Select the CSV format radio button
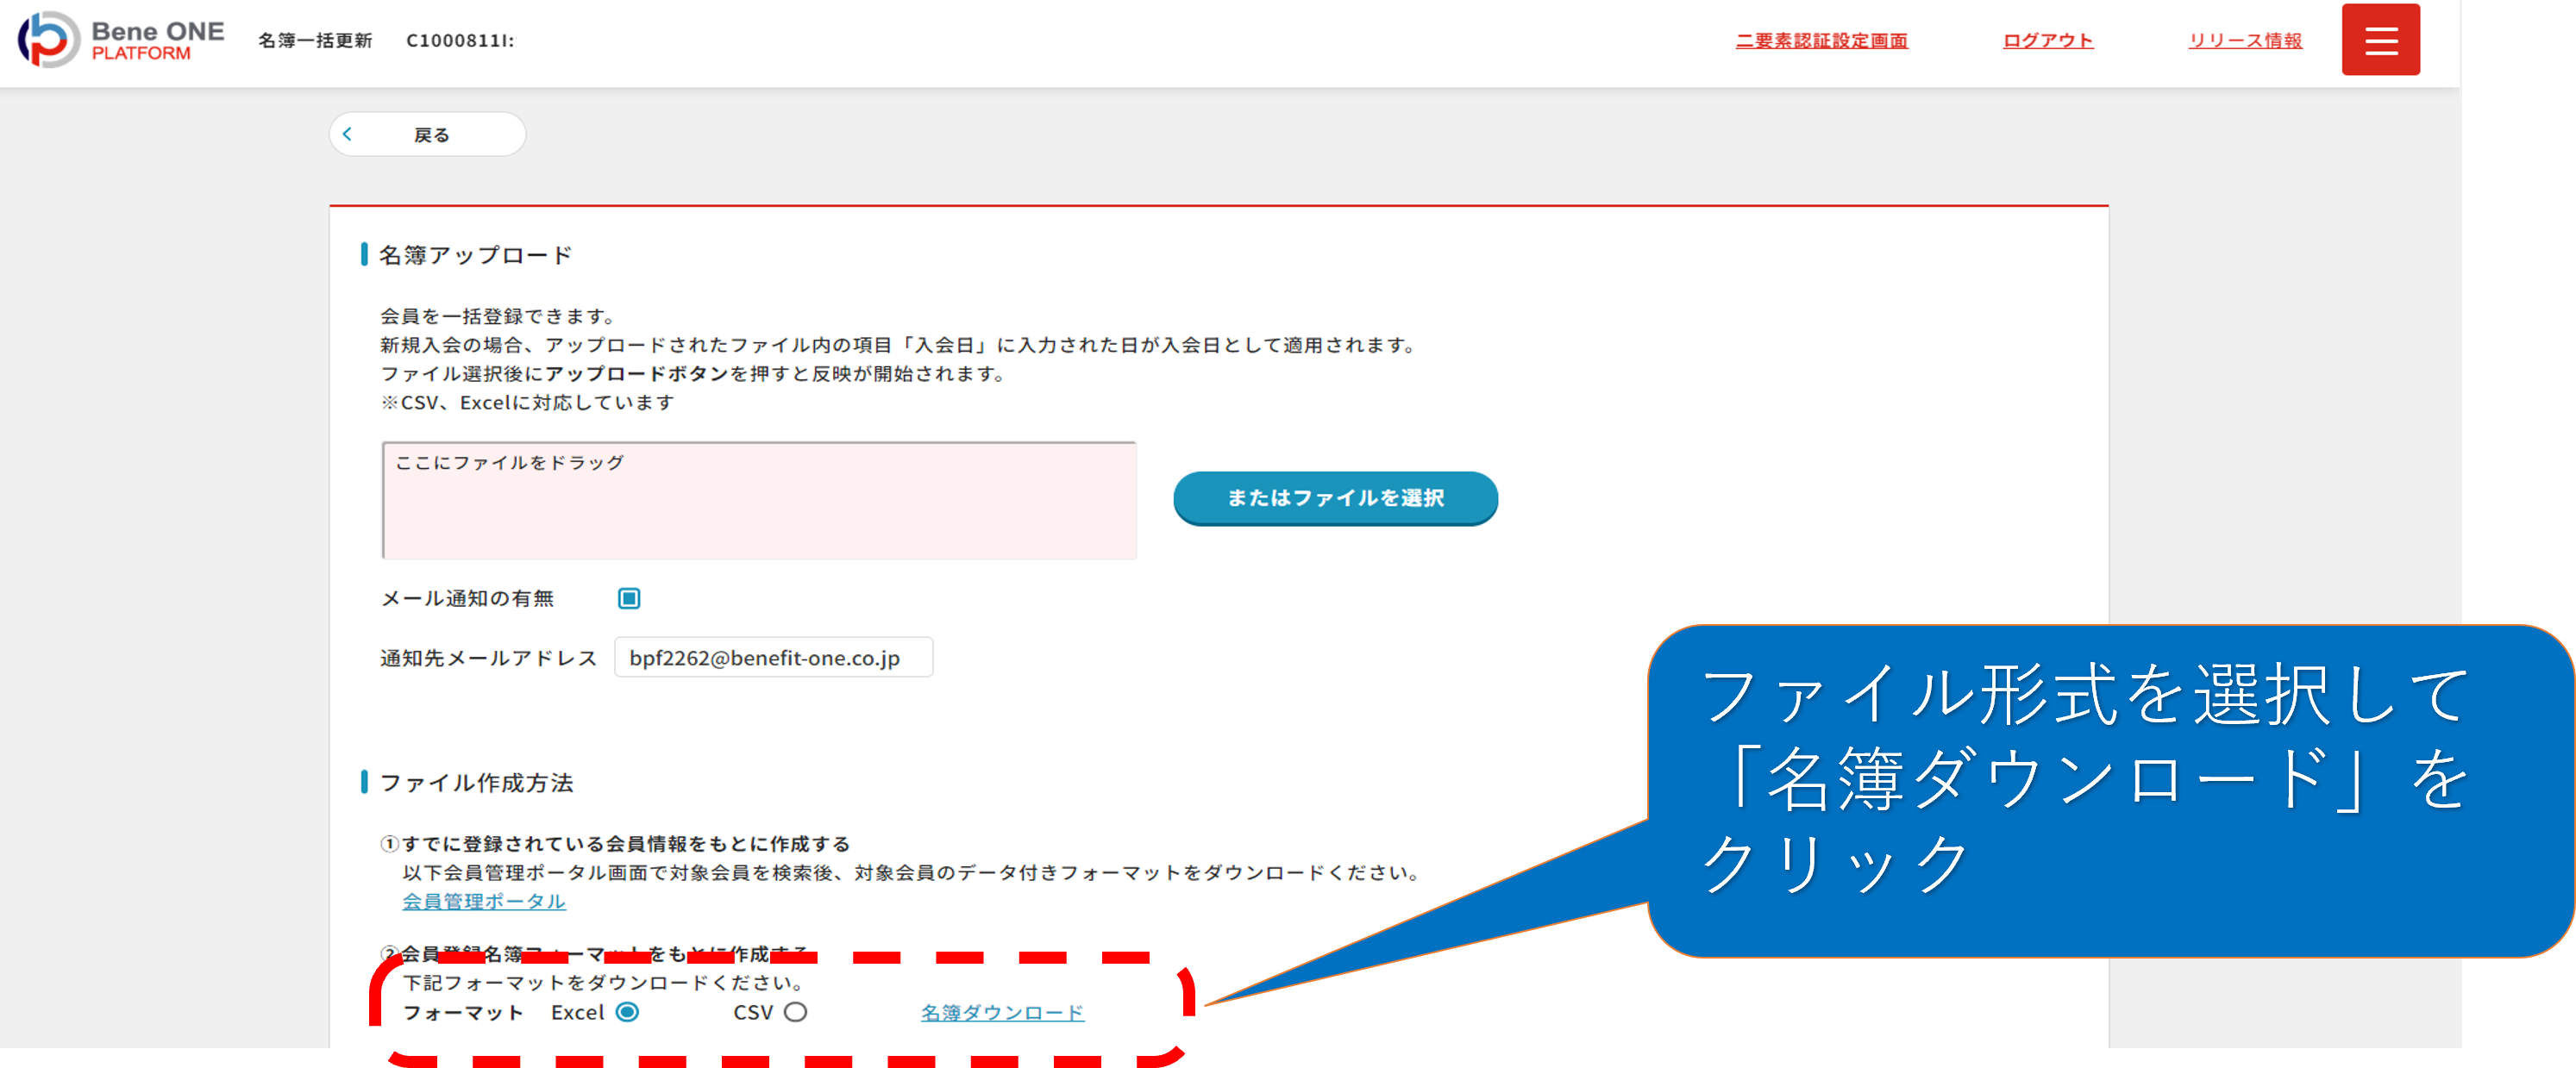 (x=795, y=1012)
